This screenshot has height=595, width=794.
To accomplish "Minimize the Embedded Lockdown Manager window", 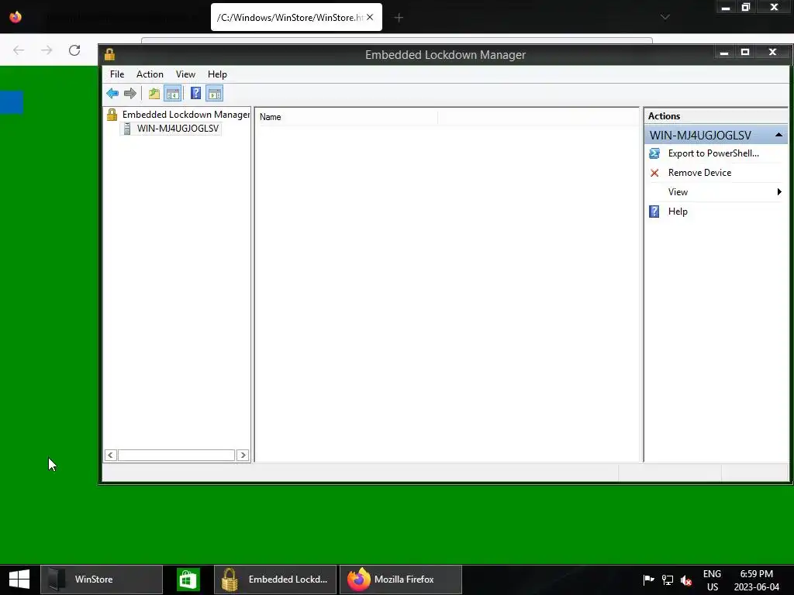I will [724, 52].
